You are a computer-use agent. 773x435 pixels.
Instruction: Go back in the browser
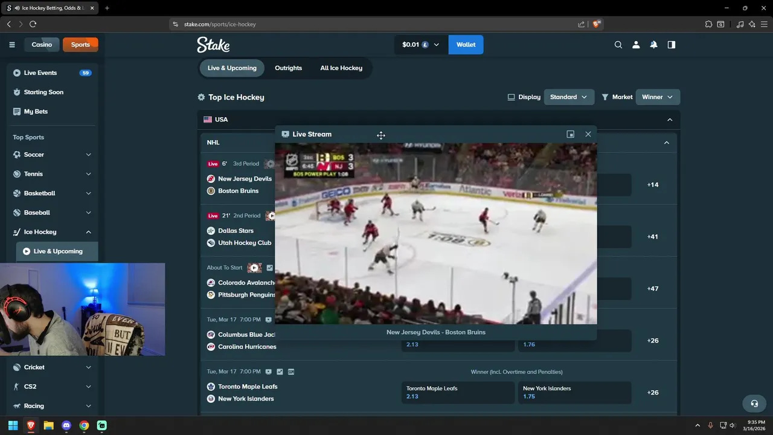(8, 24)
